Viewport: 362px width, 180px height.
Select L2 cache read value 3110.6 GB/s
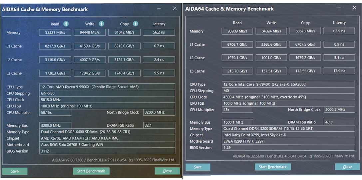point(55,60)
